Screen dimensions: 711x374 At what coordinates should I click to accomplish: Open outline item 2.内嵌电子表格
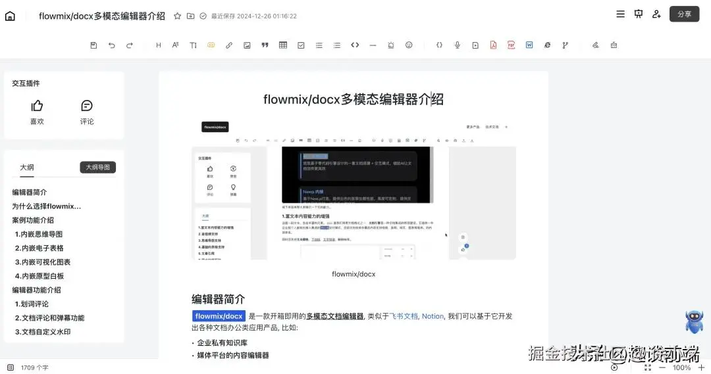(39, 248)
